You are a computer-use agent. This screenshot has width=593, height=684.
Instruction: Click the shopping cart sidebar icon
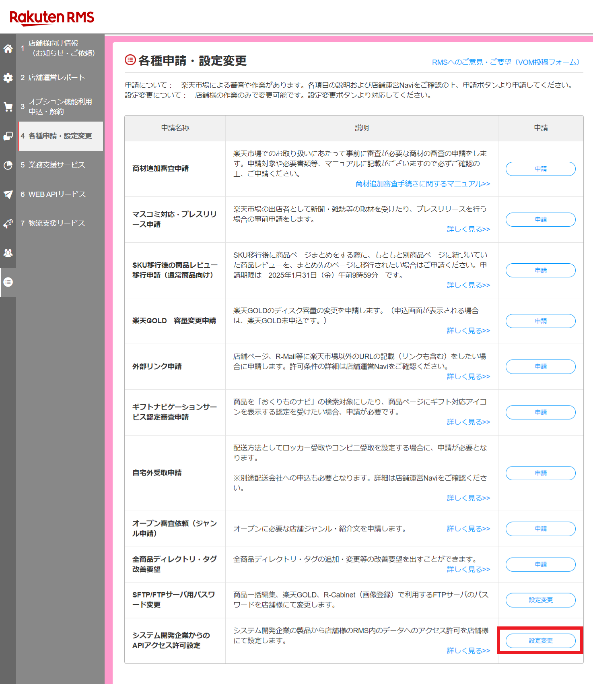tap(8, 107)
